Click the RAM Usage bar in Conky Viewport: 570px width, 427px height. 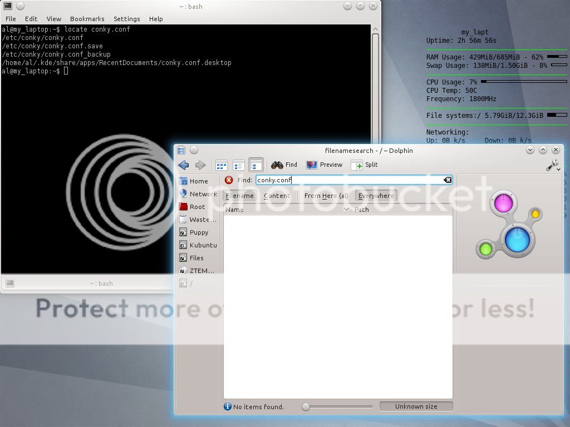point(557,57)
